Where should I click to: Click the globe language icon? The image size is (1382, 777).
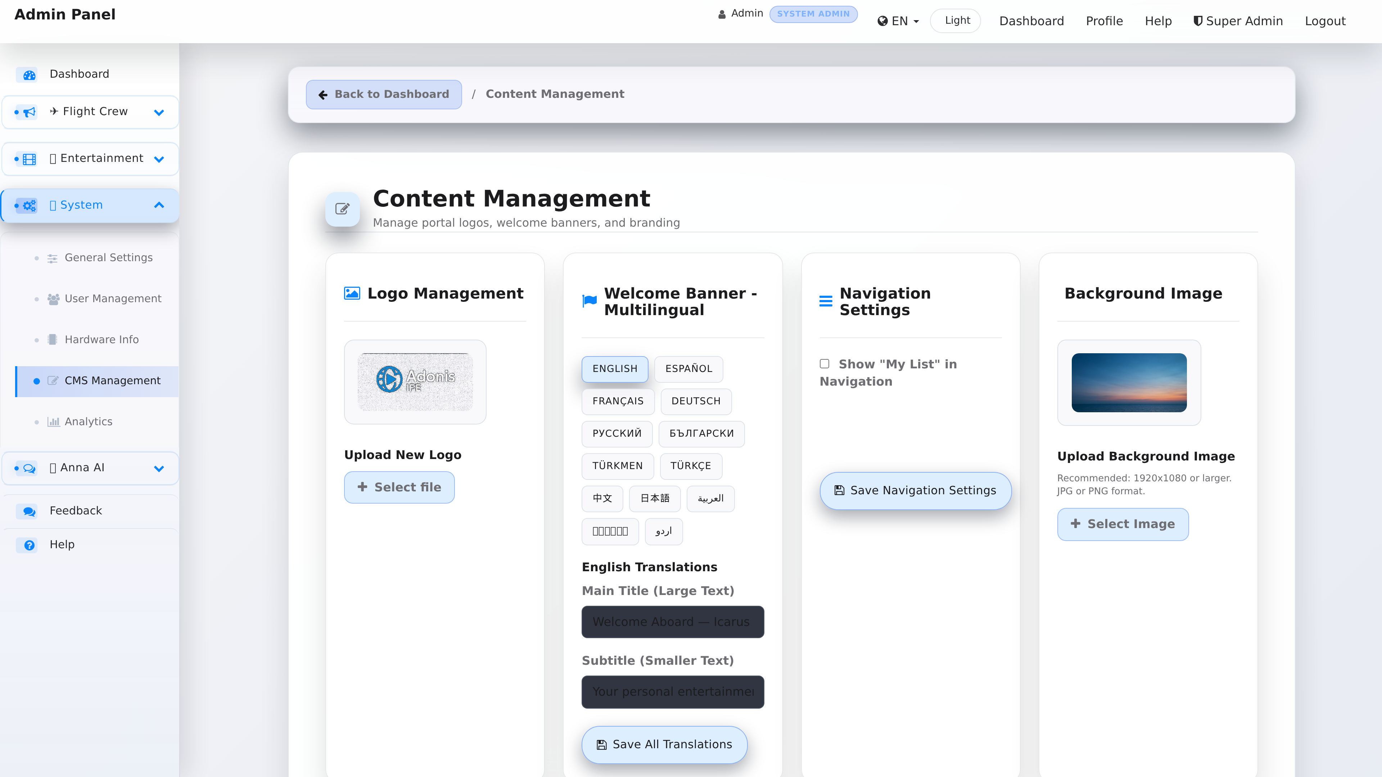coord(882,22)
